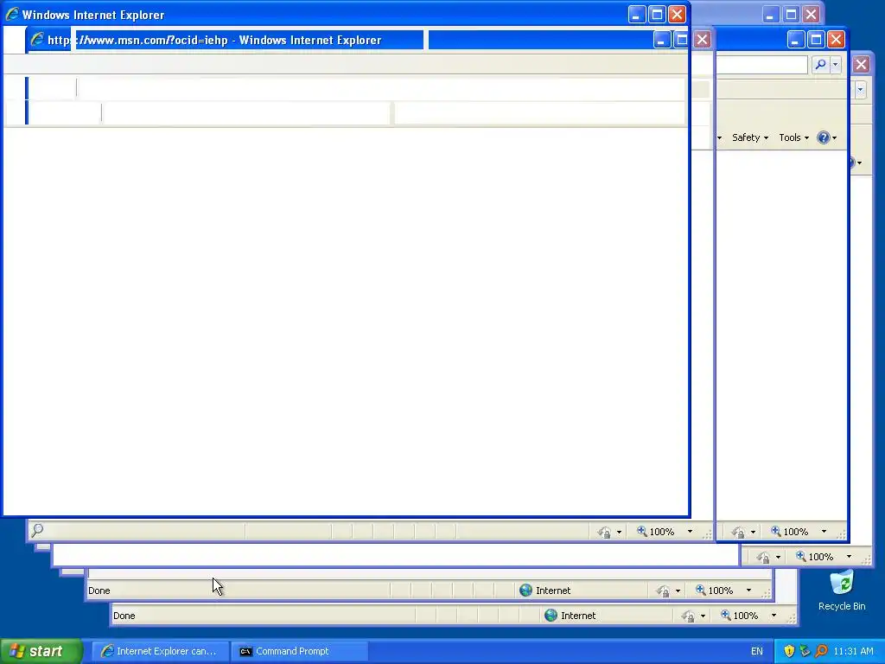Viewport: 885px width, 664px height.
Task: Click the magnifier icon in the msn.com window status bar
Action: click(37, 530)
